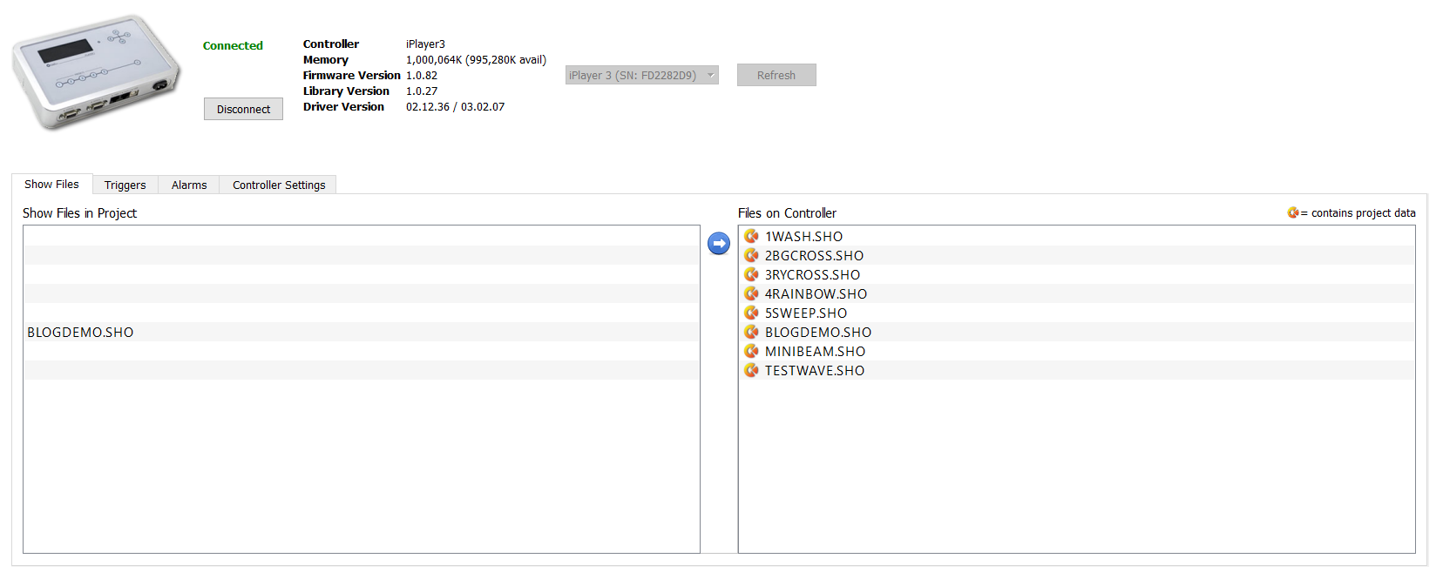The image size is (1443, 579).
Task: Click the icon beside 5SWEEP.SHO
Action: 751,313
